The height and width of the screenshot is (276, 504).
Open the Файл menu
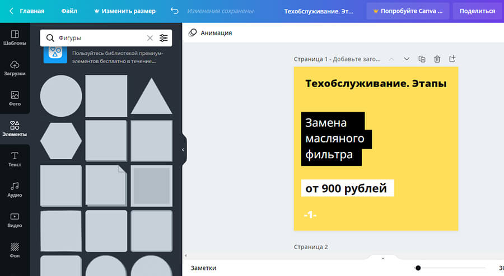click(69, 11)
